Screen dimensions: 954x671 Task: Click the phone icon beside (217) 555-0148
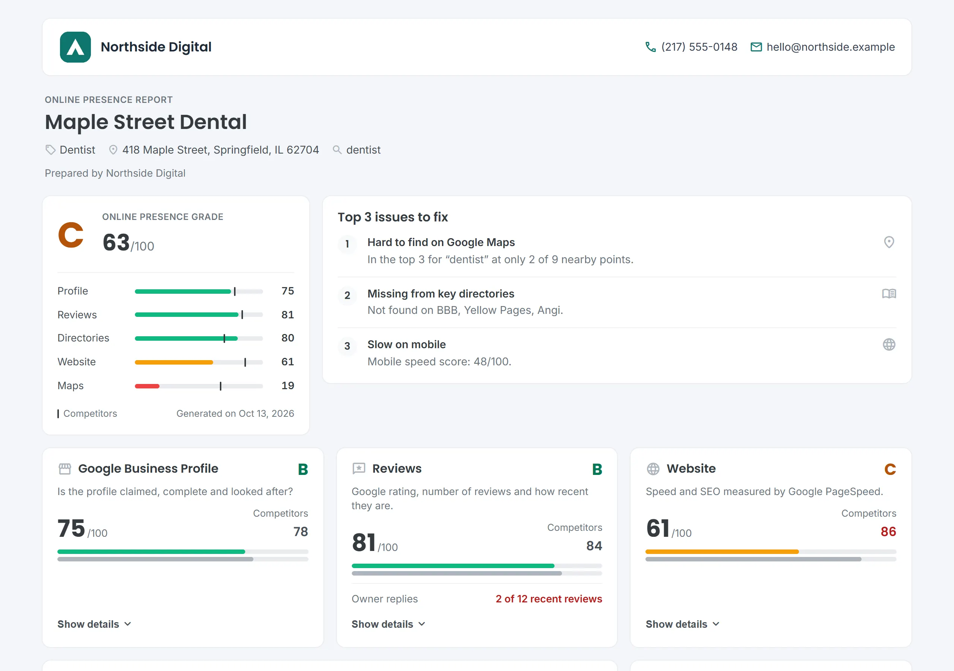click(x=650, y=47)
